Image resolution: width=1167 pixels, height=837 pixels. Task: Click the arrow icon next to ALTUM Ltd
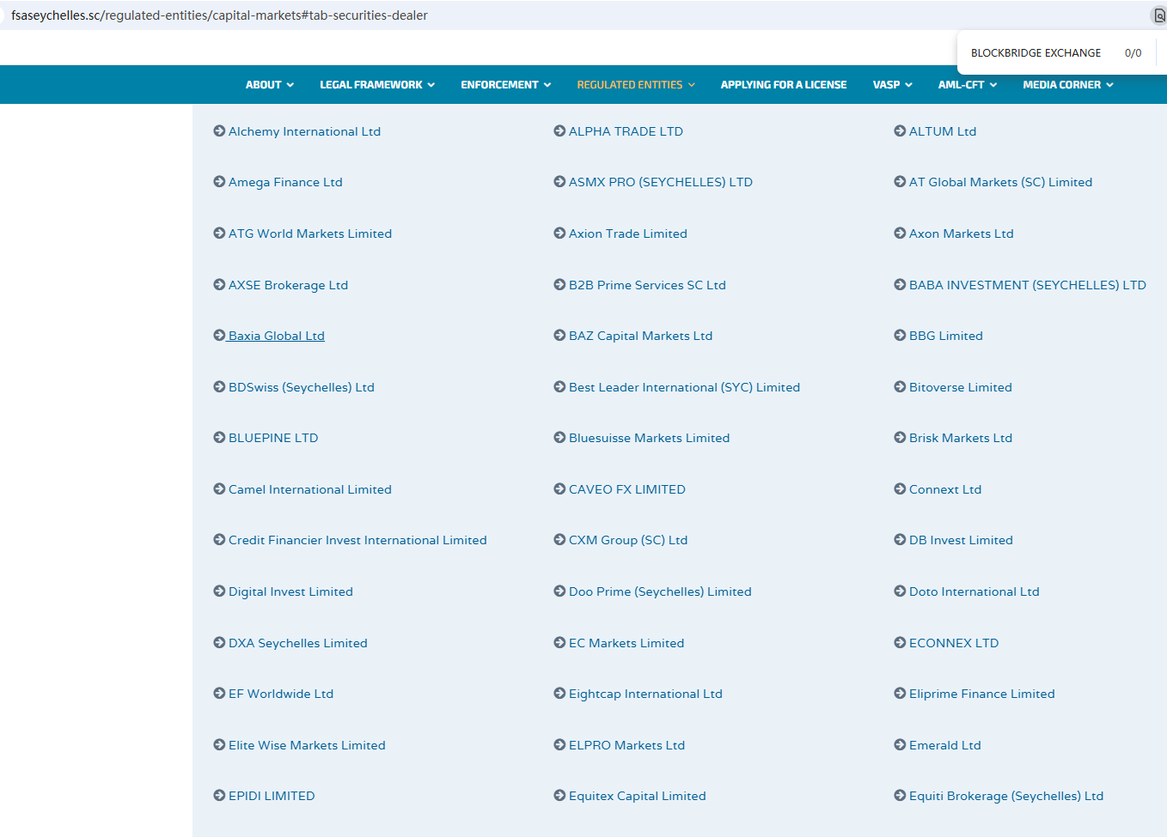[x=900, y=131]
